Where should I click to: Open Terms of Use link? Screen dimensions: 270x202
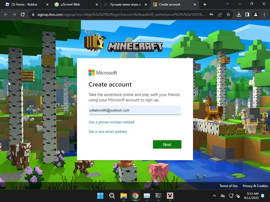tap(229, 186)
